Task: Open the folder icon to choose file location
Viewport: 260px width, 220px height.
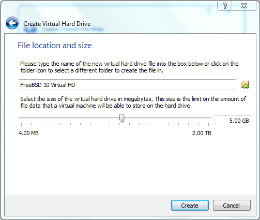Action: point(245,85)
